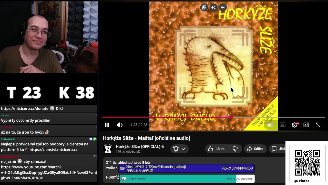Enter fullscreen mode
Image resolution: width=328 pixels, height=185 pixels.
318,125
